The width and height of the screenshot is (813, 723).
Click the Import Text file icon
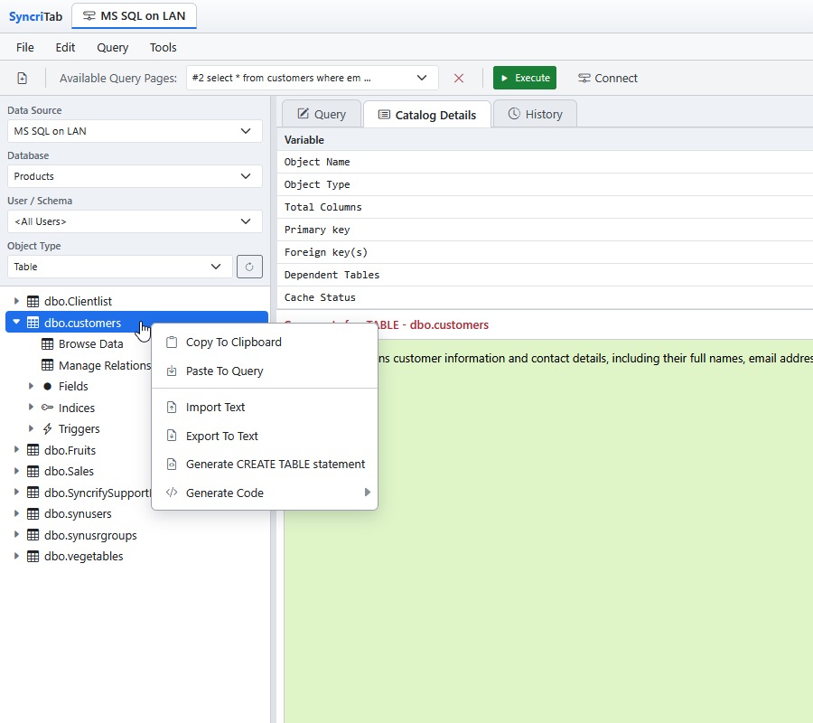[172, 408]
